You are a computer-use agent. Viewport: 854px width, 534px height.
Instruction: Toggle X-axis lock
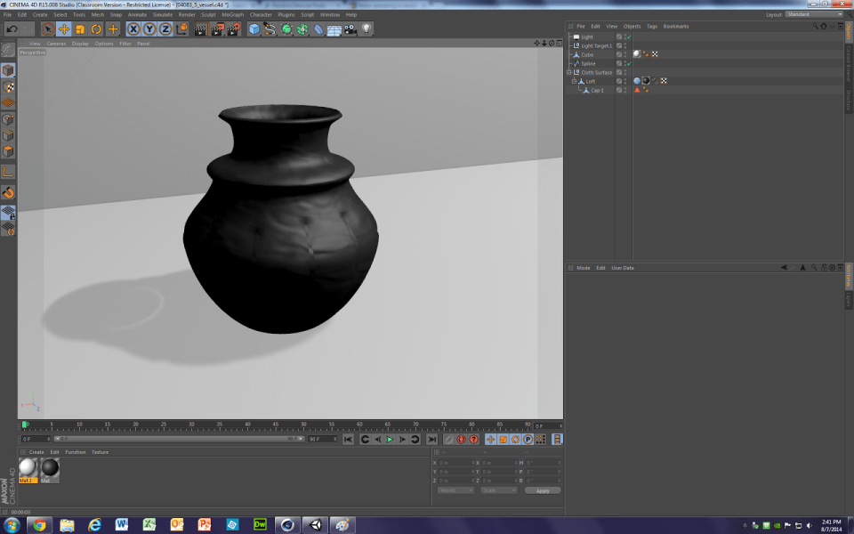[133, 29]
